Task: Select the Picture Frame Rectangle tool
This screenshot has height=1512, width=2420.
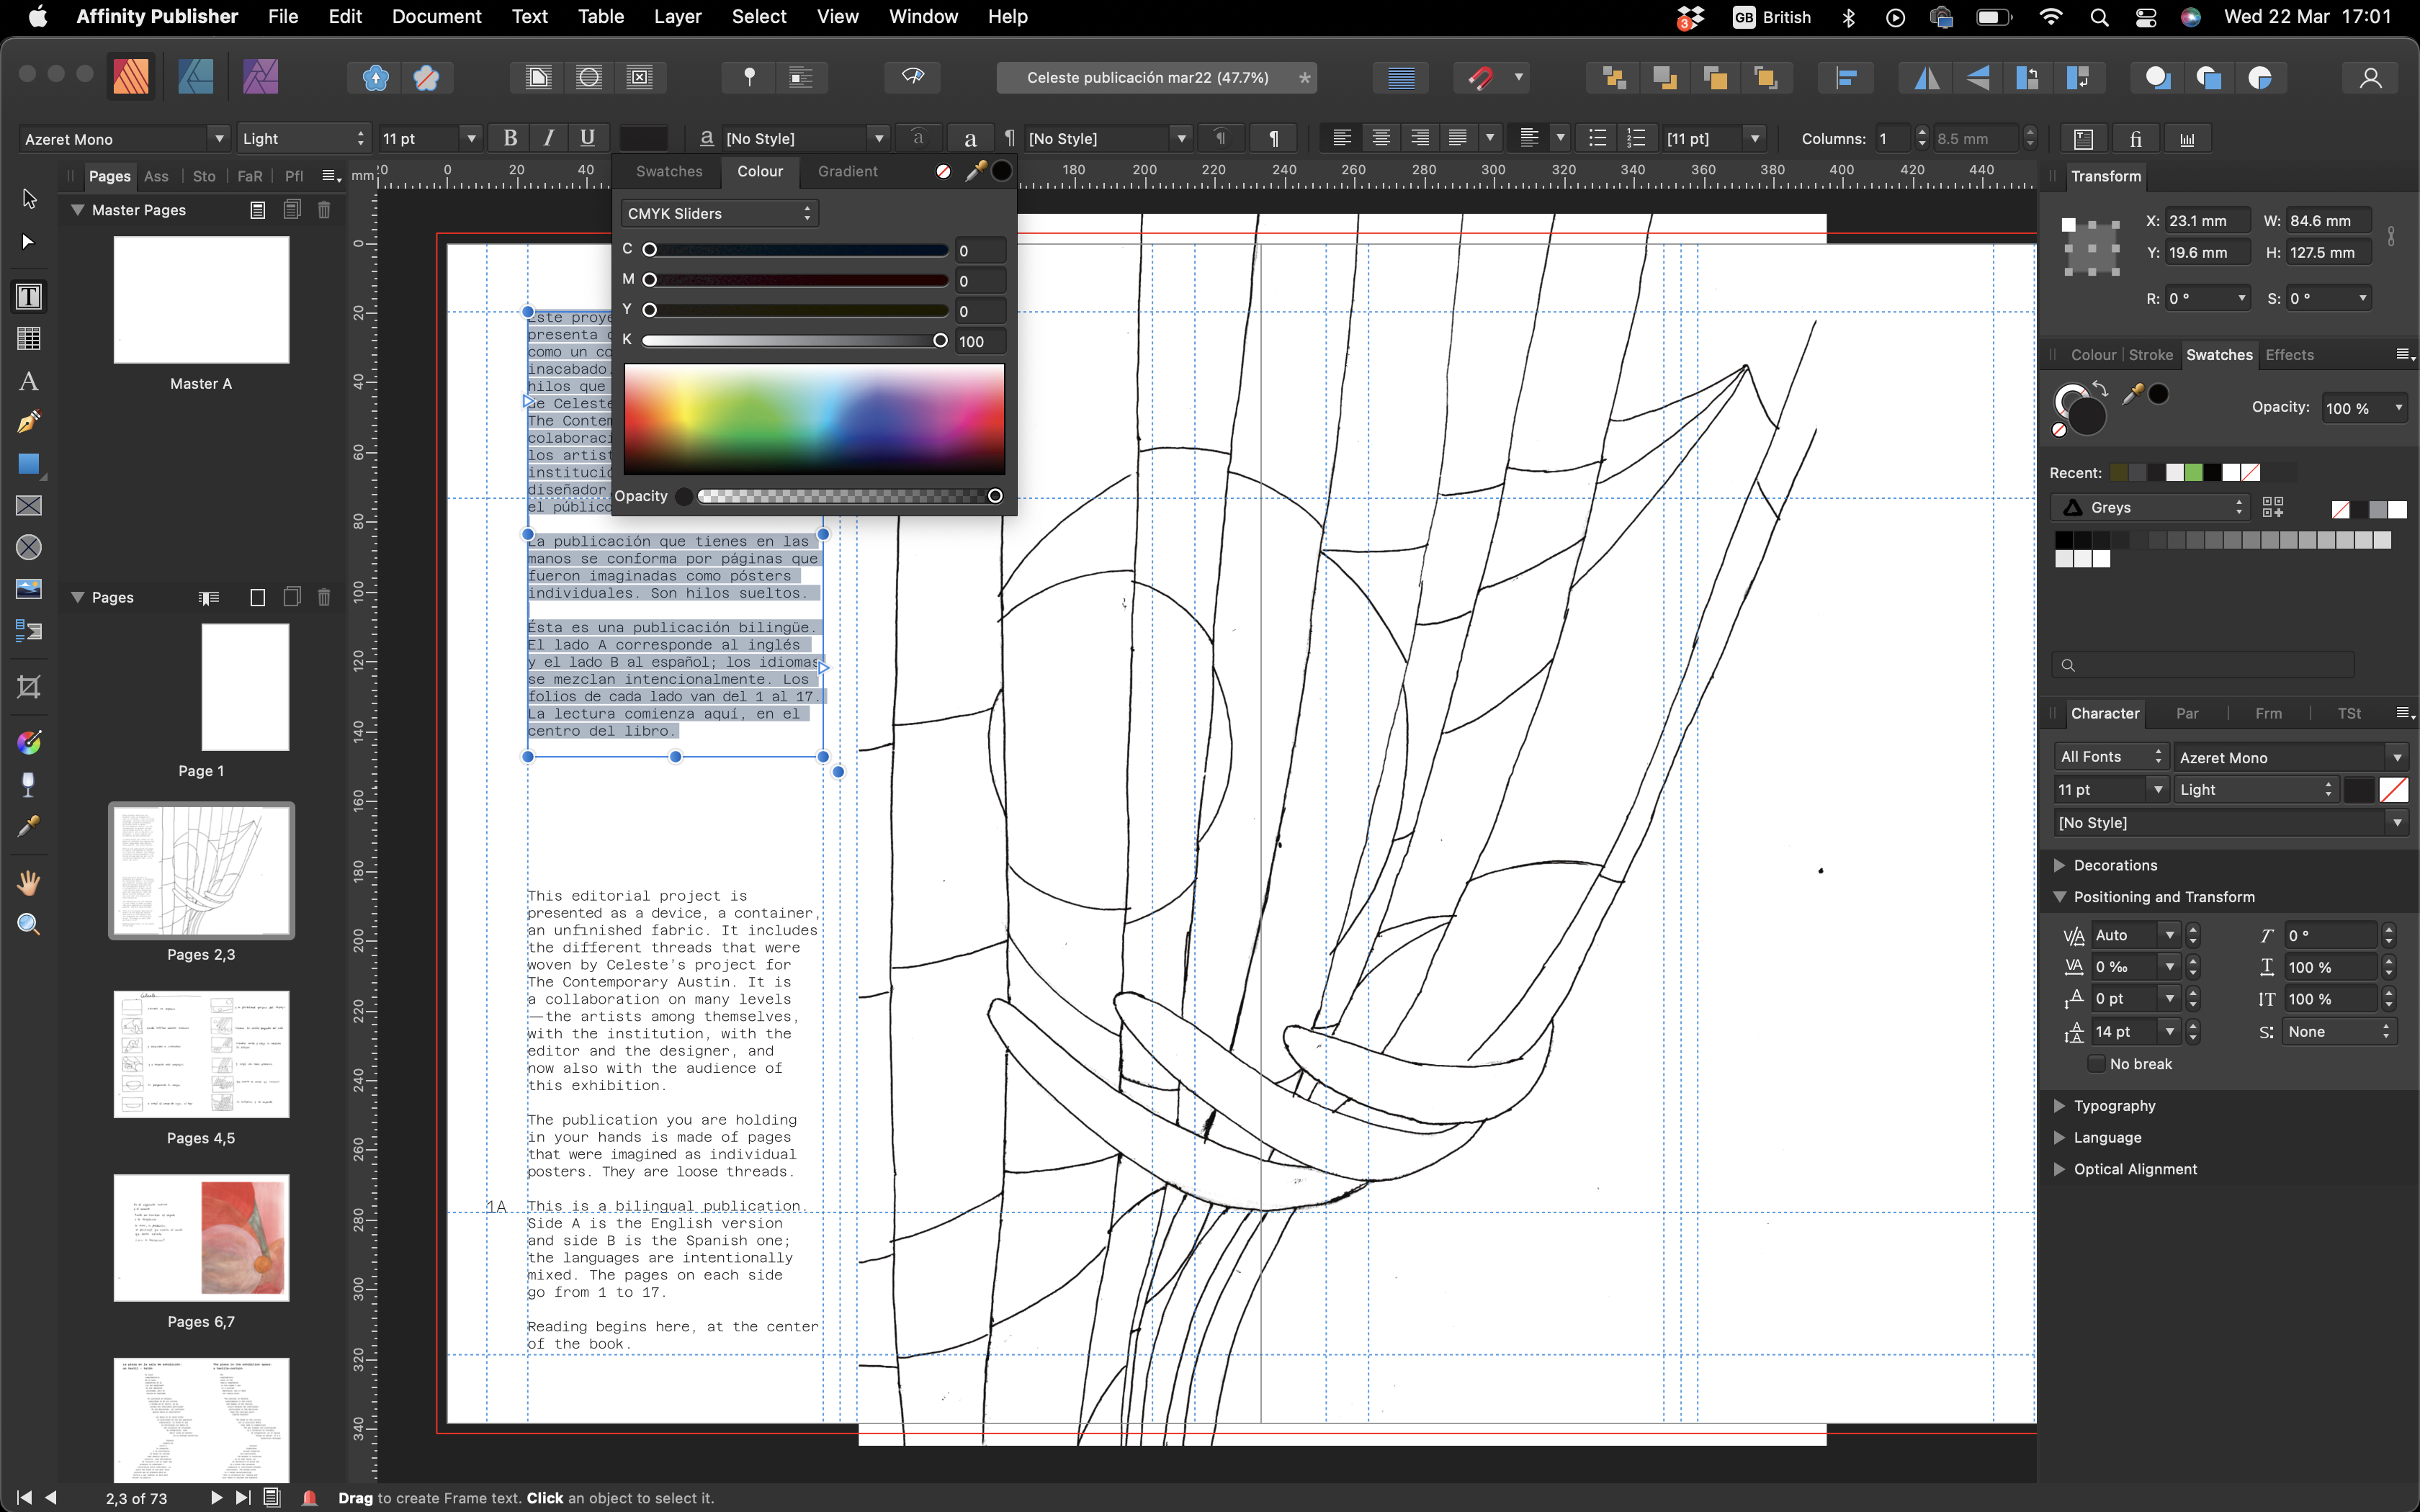Action: click(x=29, y=506)
